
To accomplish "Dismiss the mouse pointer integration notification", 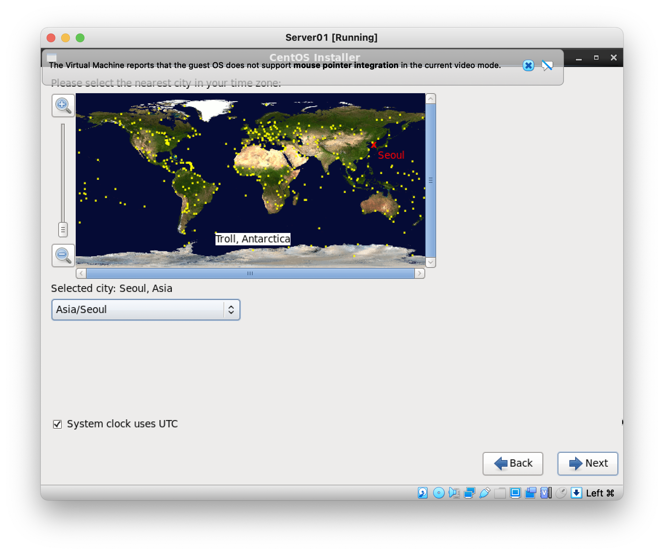I will coord(528,66).
